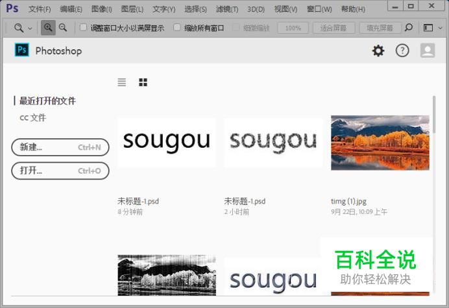Screen dimensions: 449x308
Task: Click the search magnifier icon in options bar
Action: click(x=409, y=28)
